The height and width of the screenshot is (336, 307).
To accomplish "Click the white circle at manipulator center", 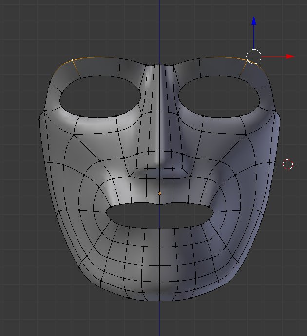I will pos(254,56).
